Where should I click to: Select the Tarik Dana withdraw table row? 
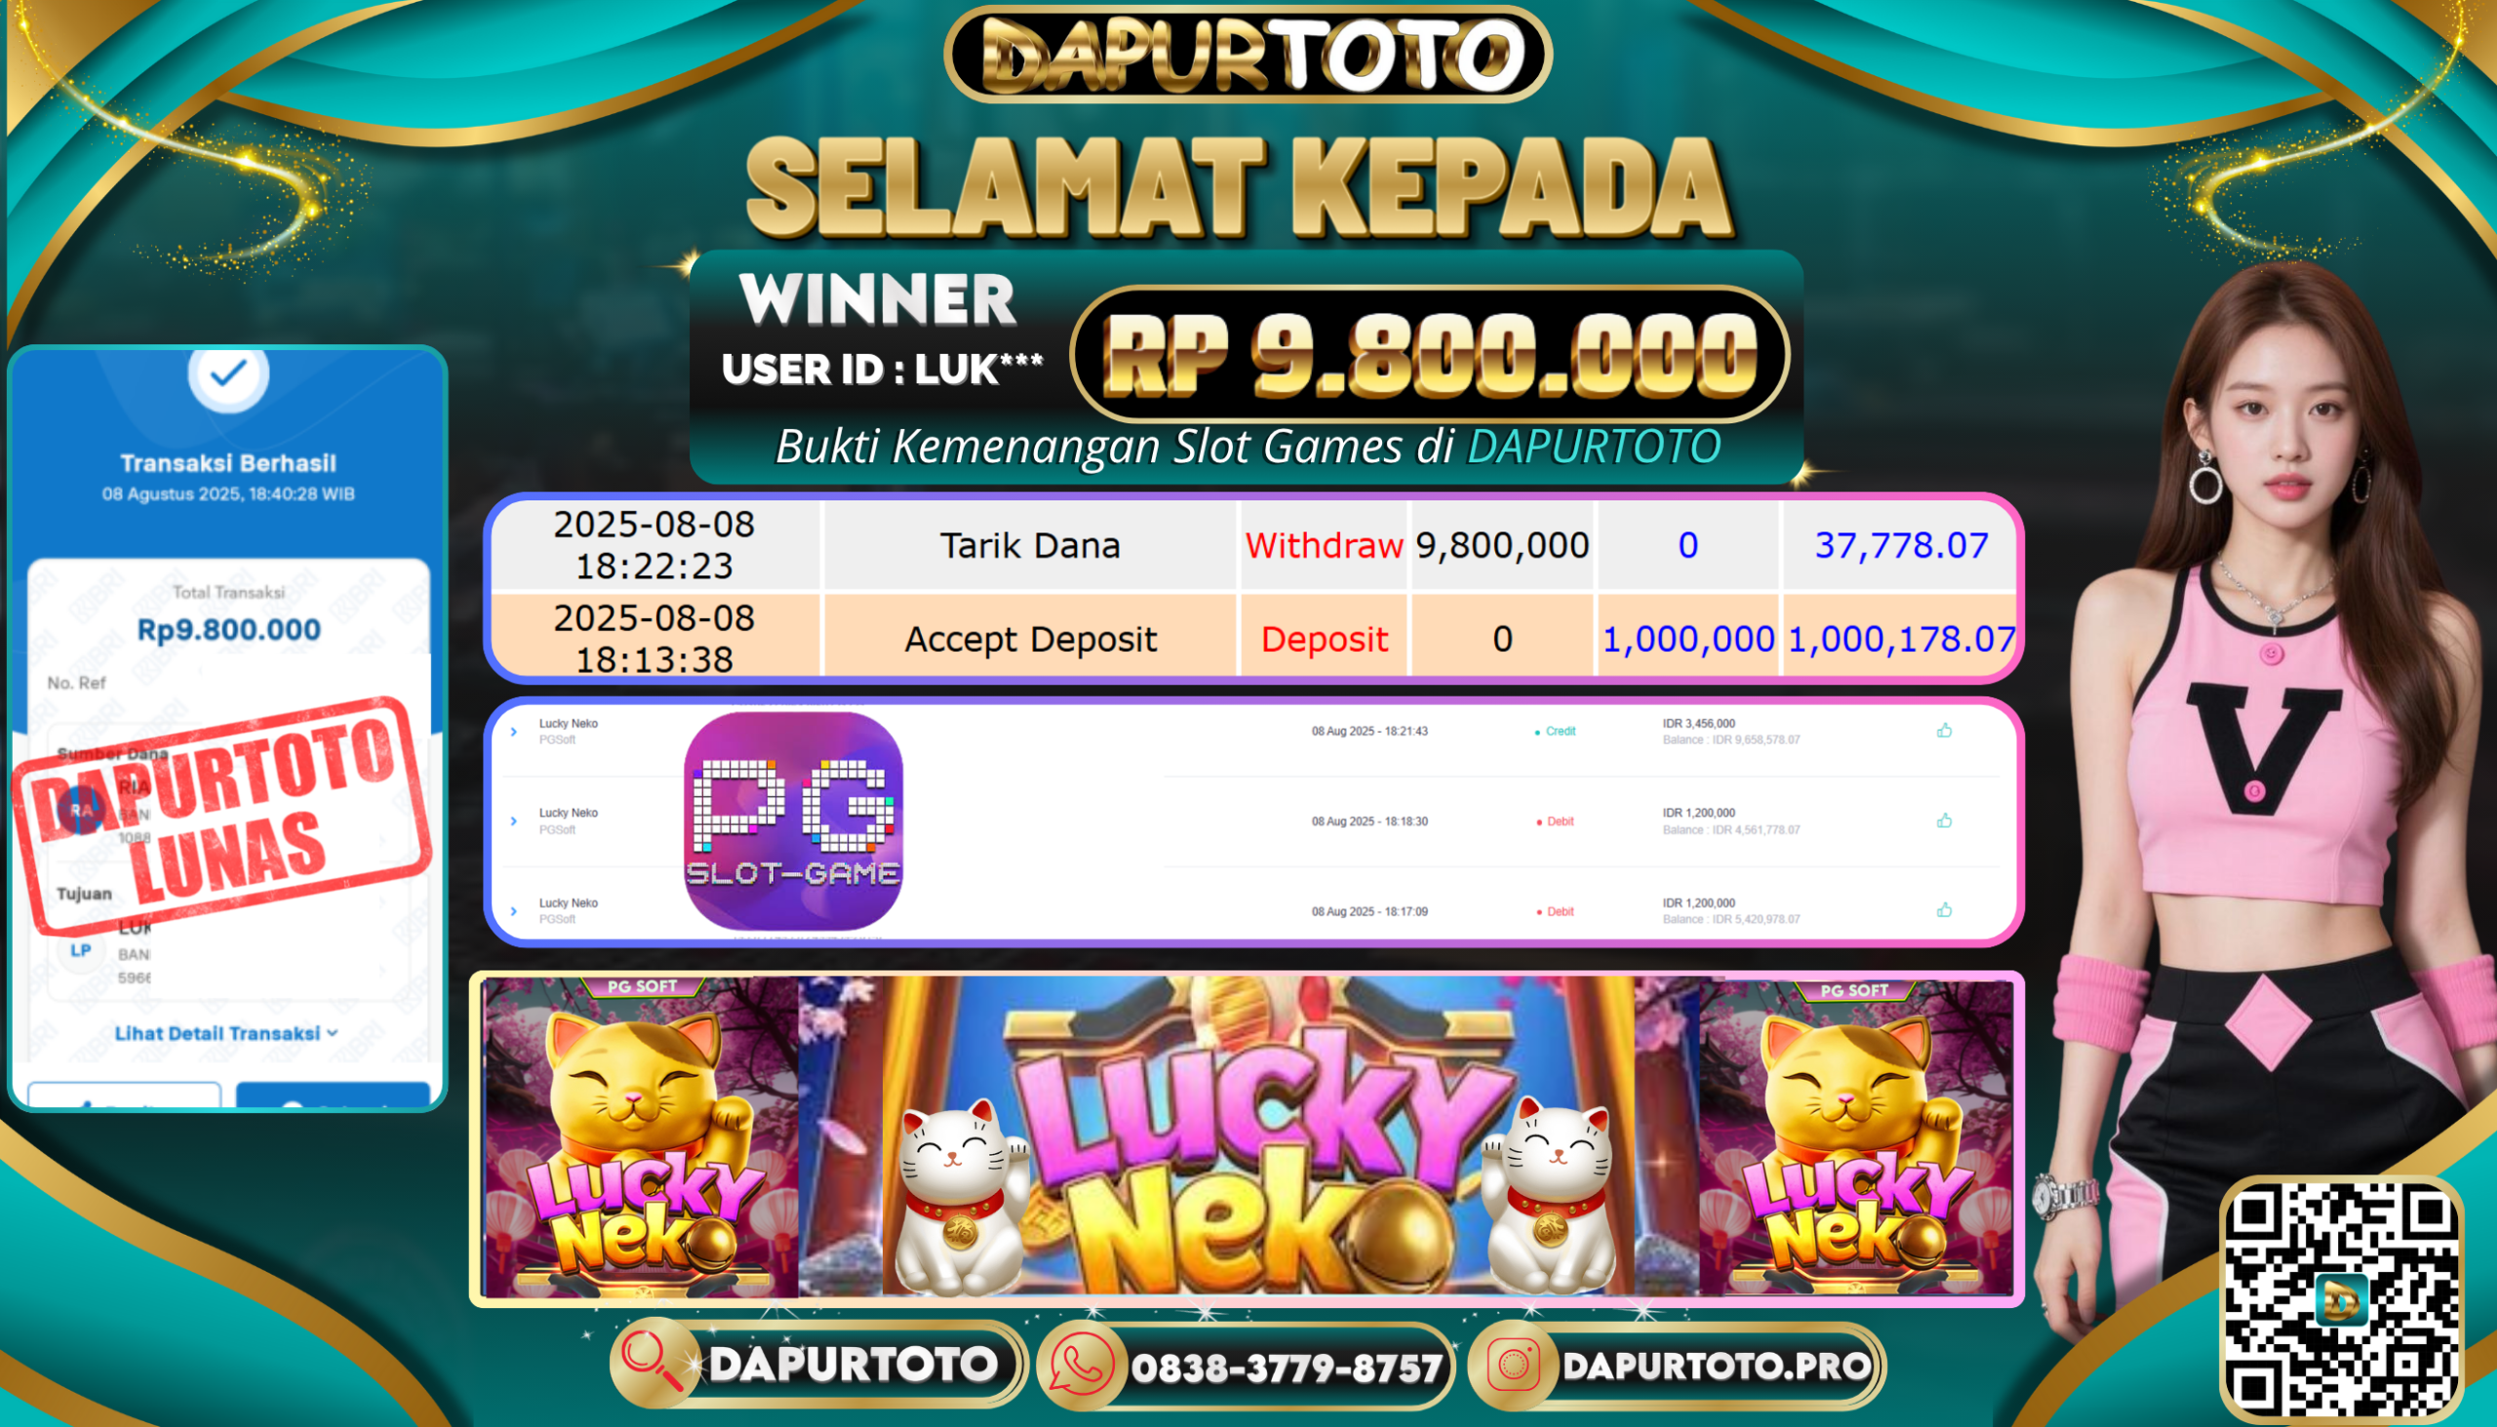[x=1253, y=545]
